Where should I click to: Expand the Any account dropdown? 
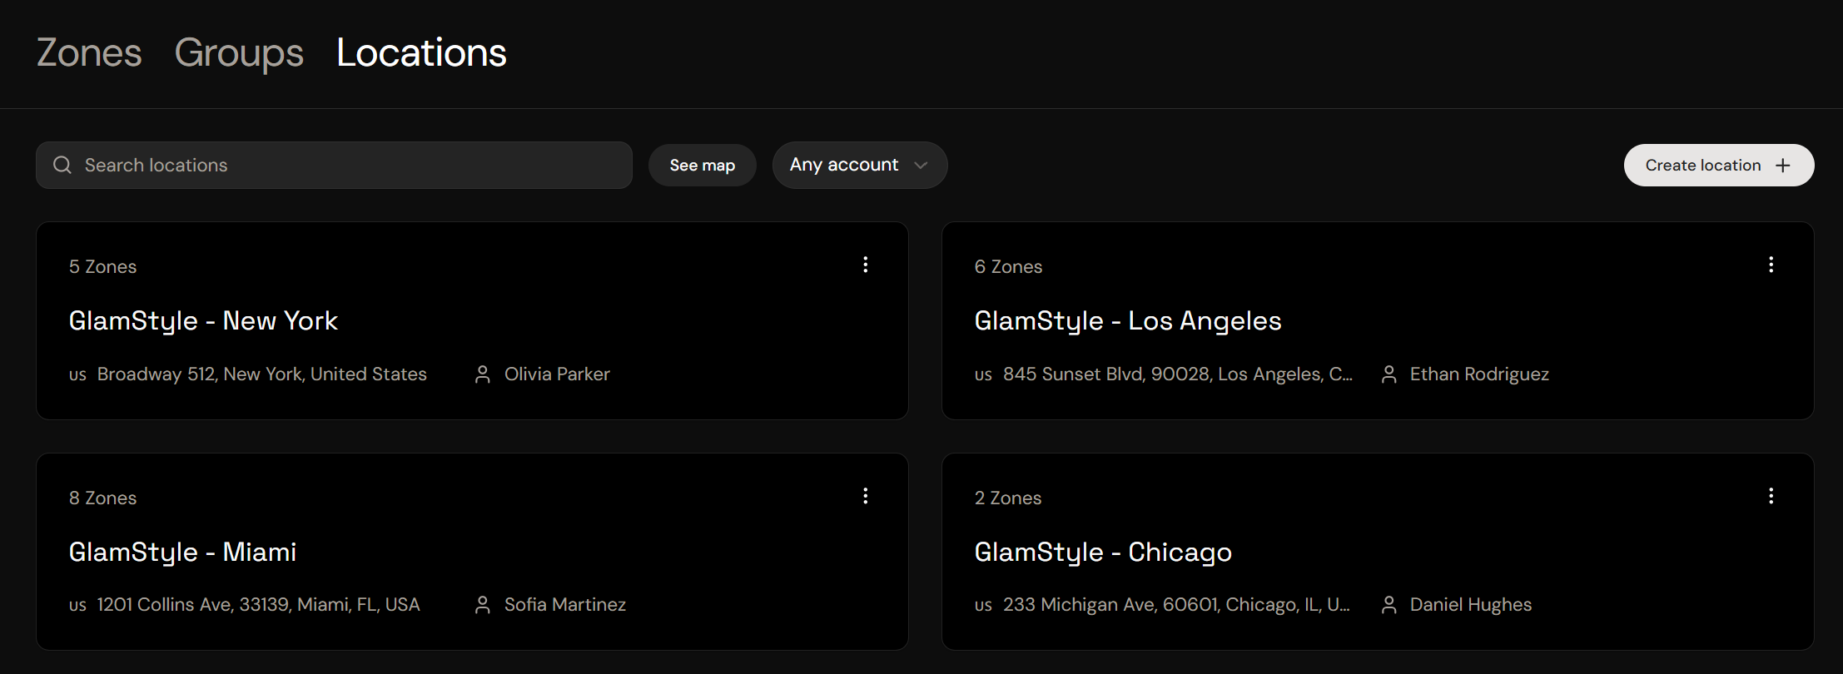coord(860,165)
